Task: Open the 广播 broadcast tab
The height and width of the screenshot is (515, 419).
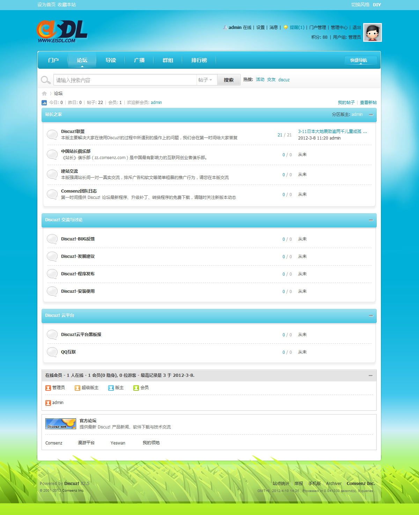Action: 139,60
